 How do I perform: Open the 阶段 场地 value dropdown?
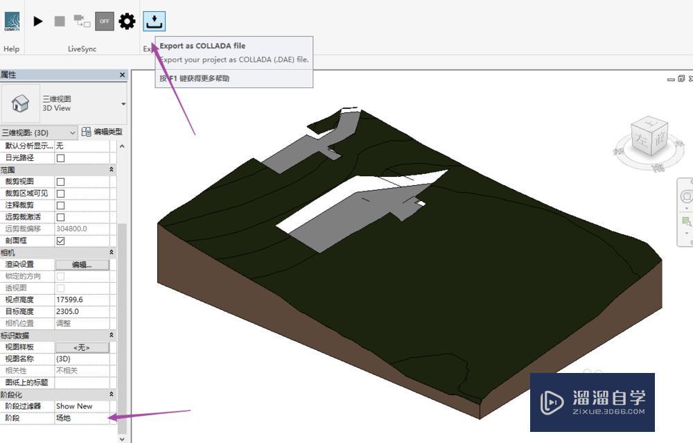coord(82,418)
